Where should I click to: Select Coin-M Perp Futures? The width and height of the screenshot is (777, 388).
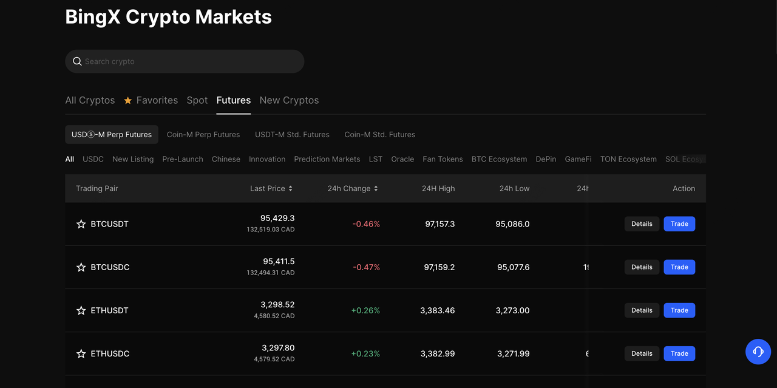click(x=203, y=135)
